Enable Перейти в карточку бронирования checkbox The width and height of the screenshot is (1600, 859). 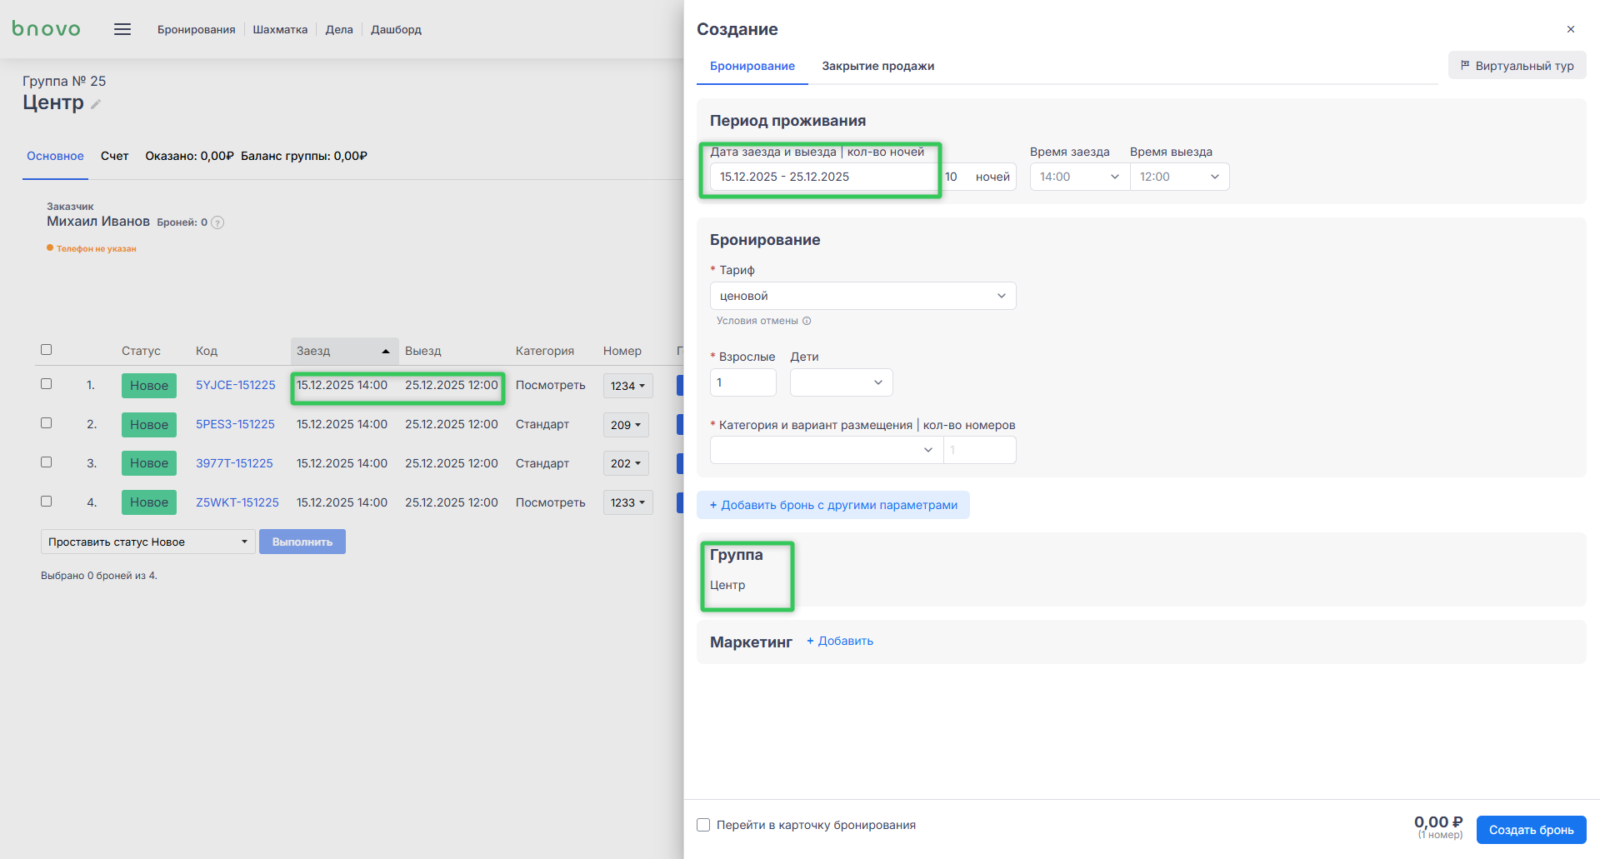point(703,825)
